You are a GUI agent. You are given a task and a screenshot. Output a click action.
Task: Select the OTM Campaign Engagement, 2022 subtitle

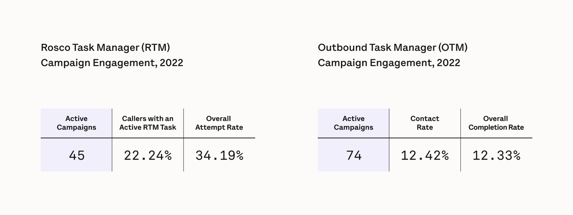(x=389, y=63)
